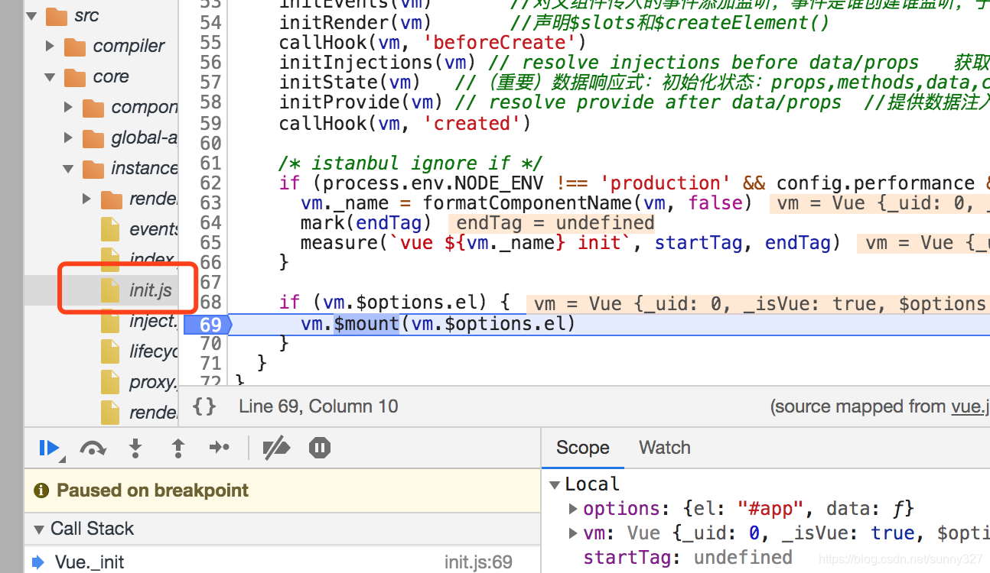Open inject.js file in tree
This screenshot has height=573, width=990.
point(153,321)
